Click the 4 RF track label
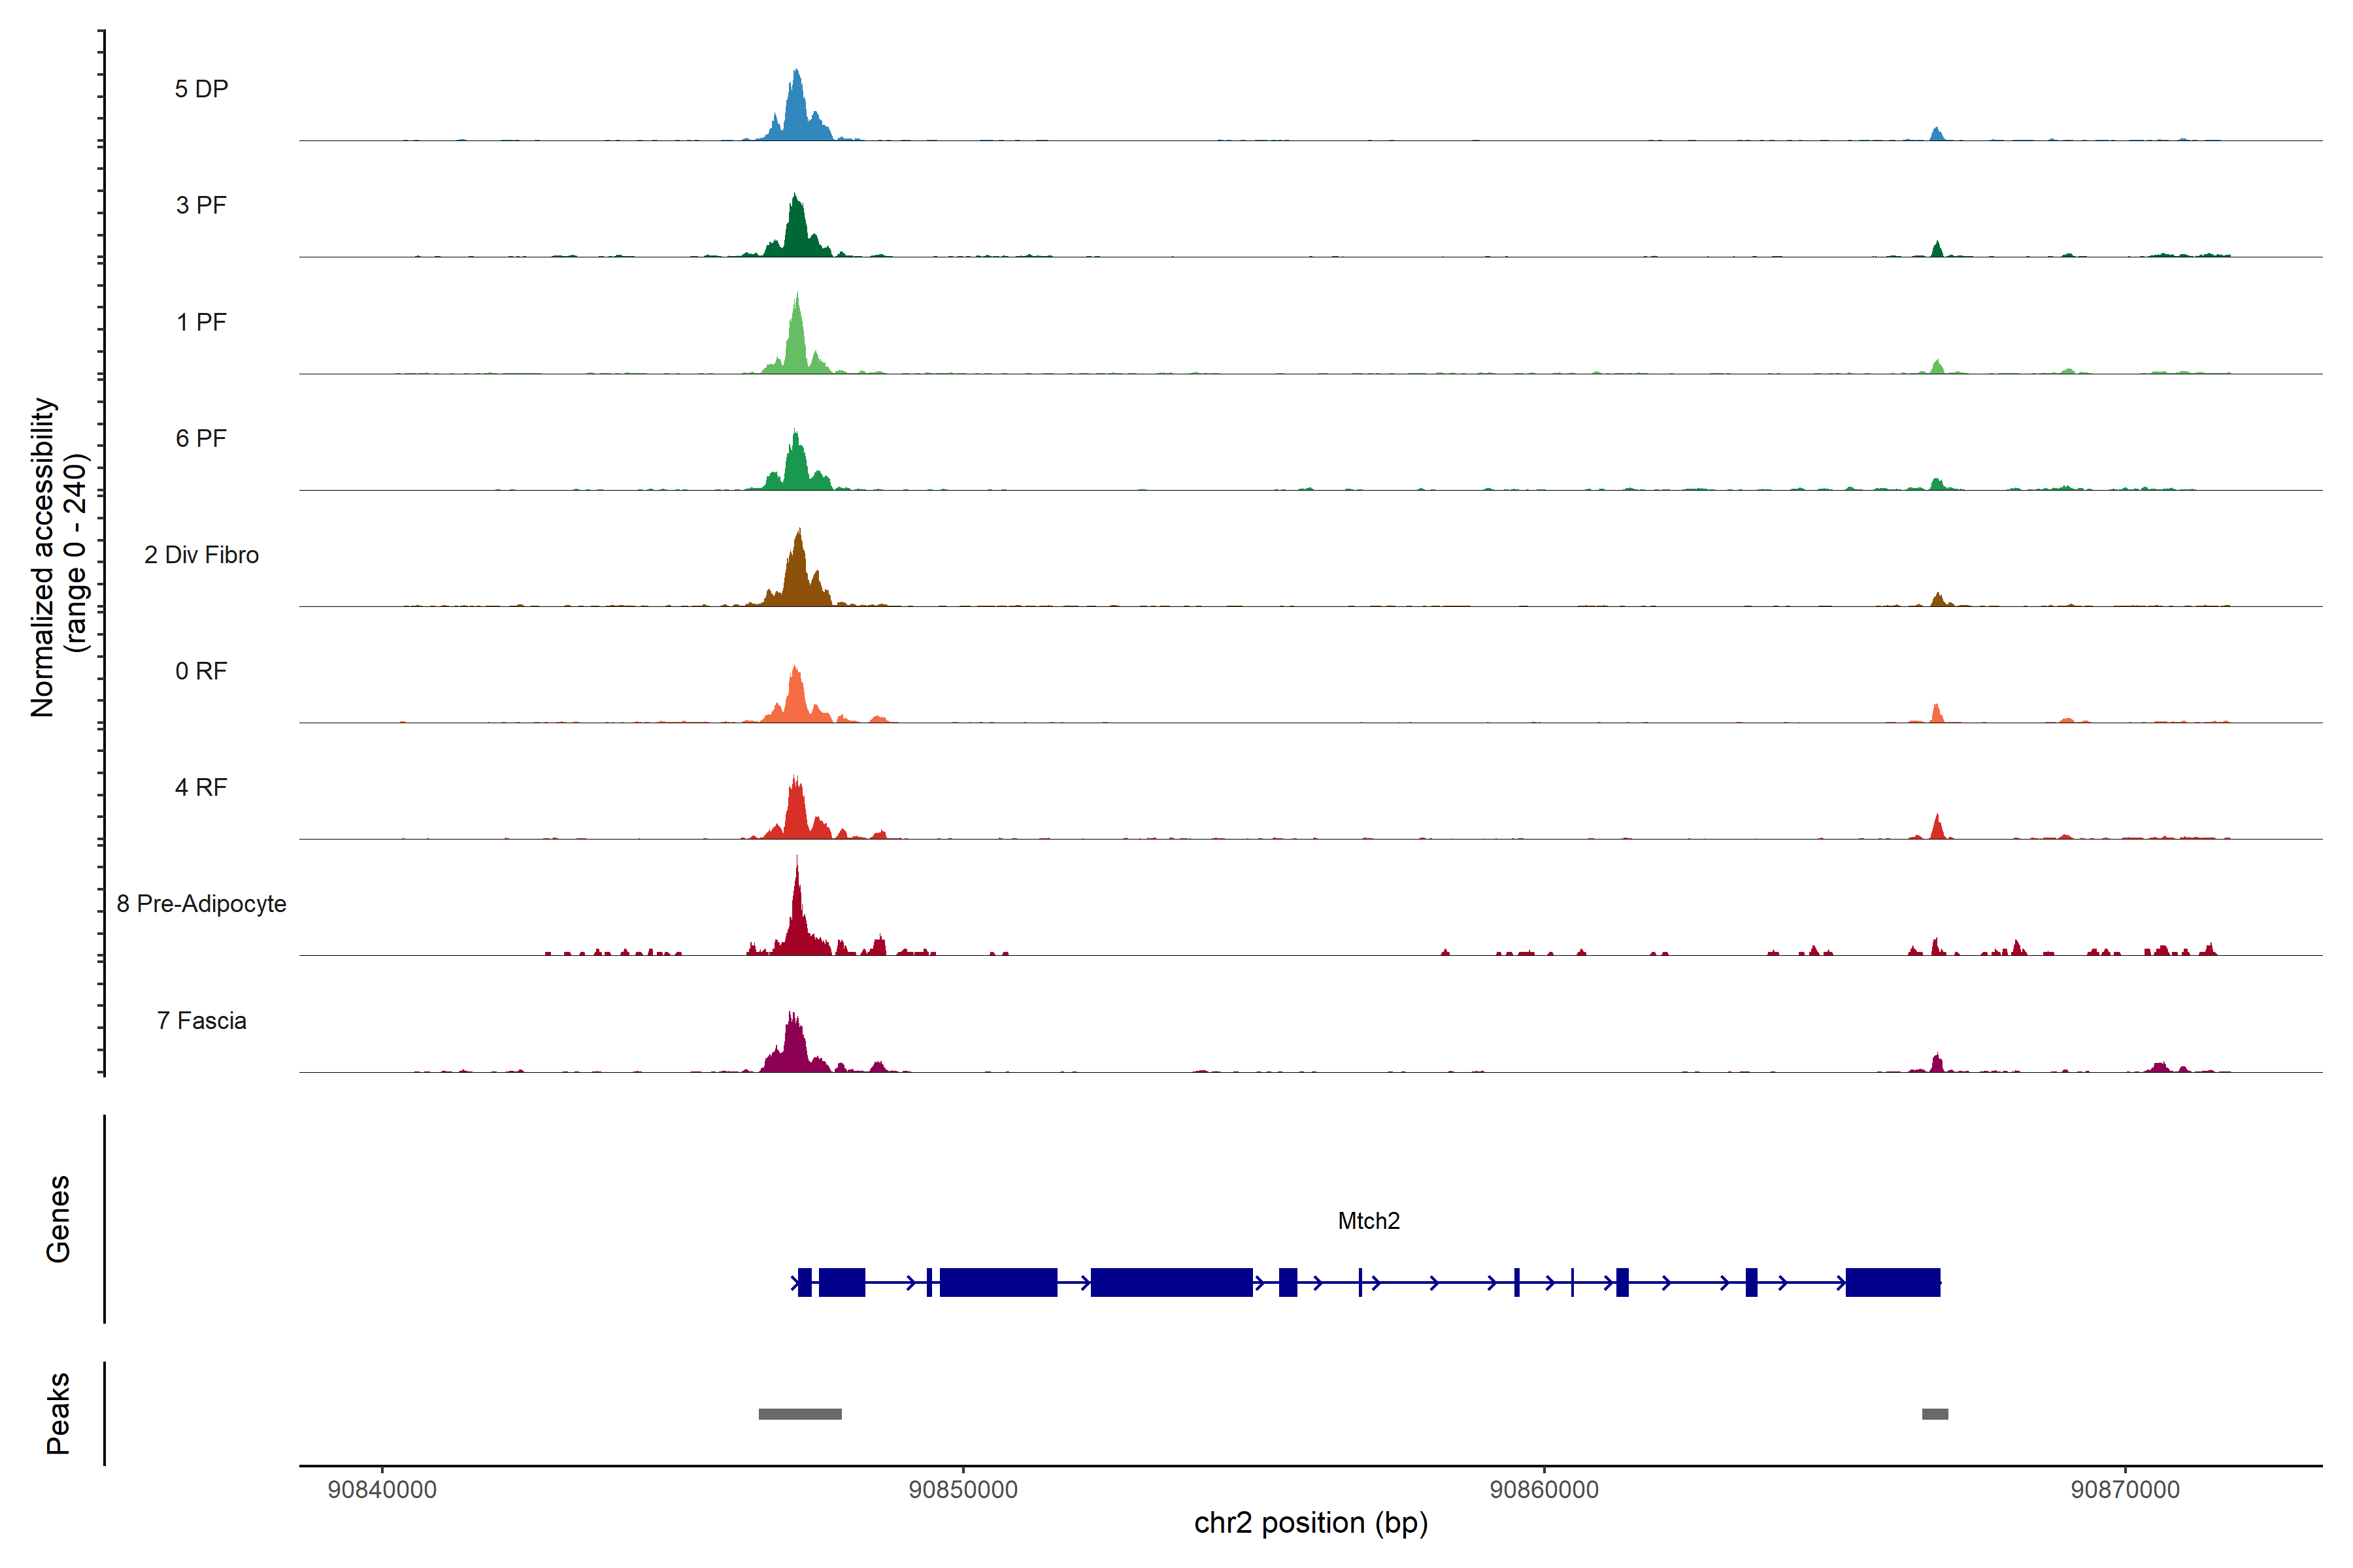2353x1568 pixels. click(x=201, y=787)
